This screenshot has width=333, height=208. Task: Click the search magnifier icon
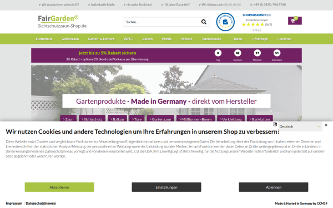(x=204, y=22)
